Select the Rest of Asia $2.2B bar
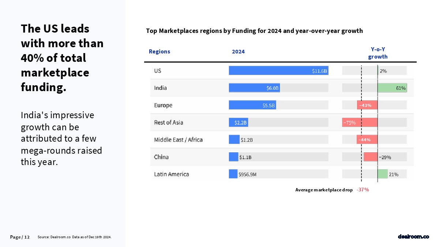This screenshot has height=247, width=439. 238,123
